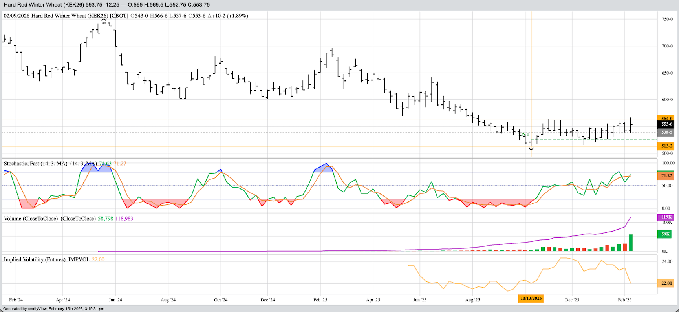Screen dimensions: 679x312
Task: Click the high marker arc above the May 2024 peak
Action: pyautogui.click(x=104, y=20)
